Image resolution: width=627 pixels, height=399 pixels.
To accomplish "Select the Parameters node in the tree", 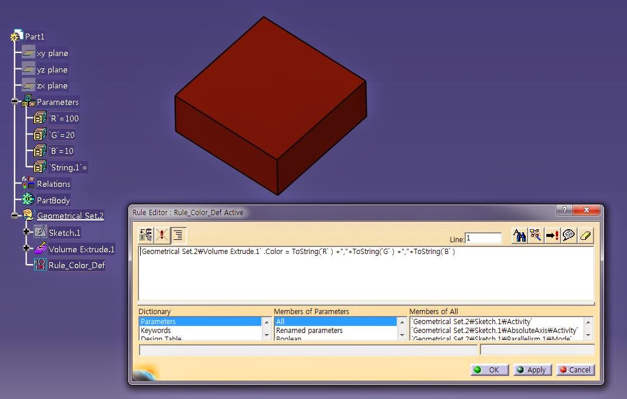I will 56,101.
